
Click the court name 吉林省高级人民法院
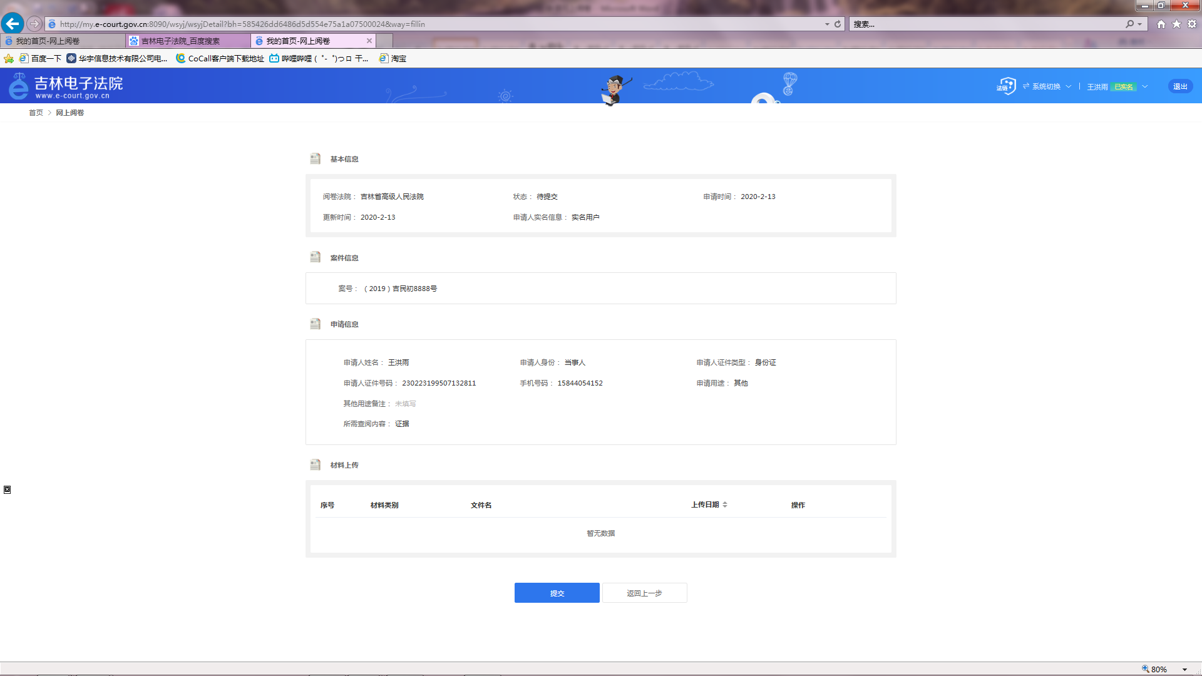point(392,197)
